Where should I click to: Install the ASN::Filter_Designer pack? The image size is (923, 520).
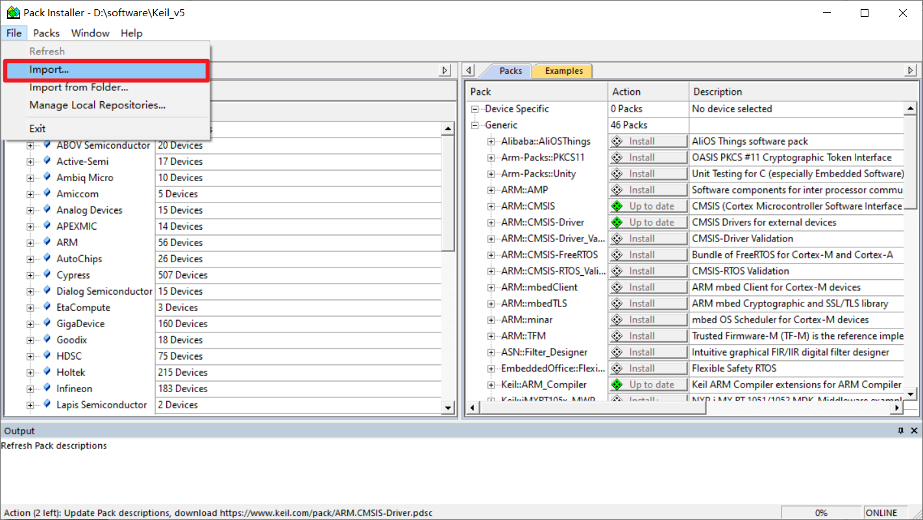(648, 352)
